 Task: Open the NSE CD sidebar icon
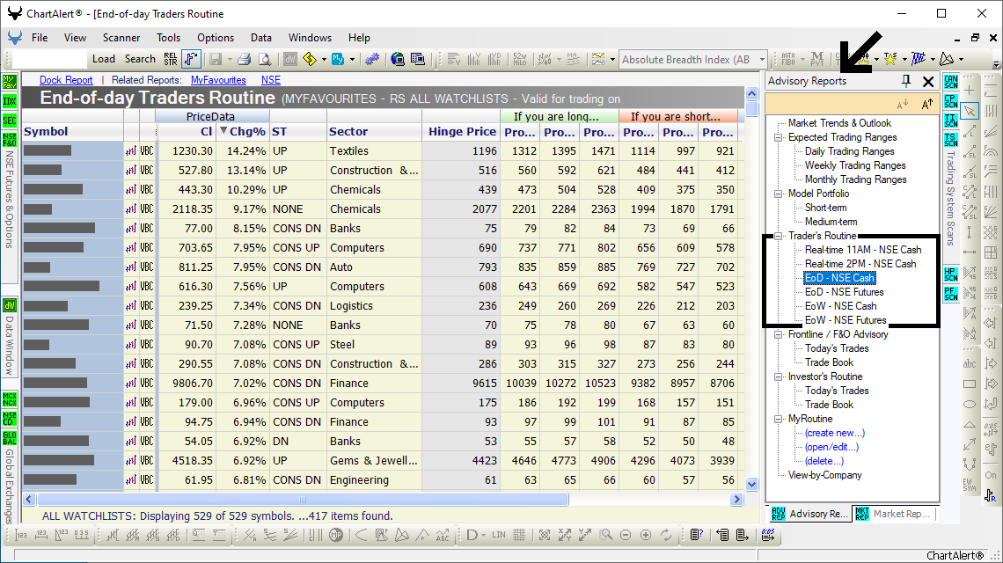click(x=10, y=419)
